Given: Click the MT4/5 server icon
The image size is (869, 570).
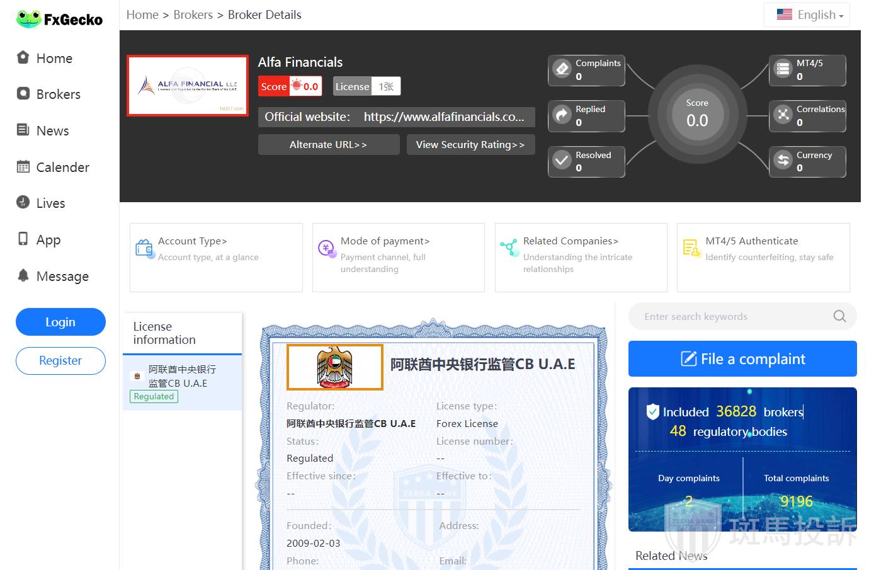Looking at the screenshot, I should pyautogui.click(x=783, y=69).
